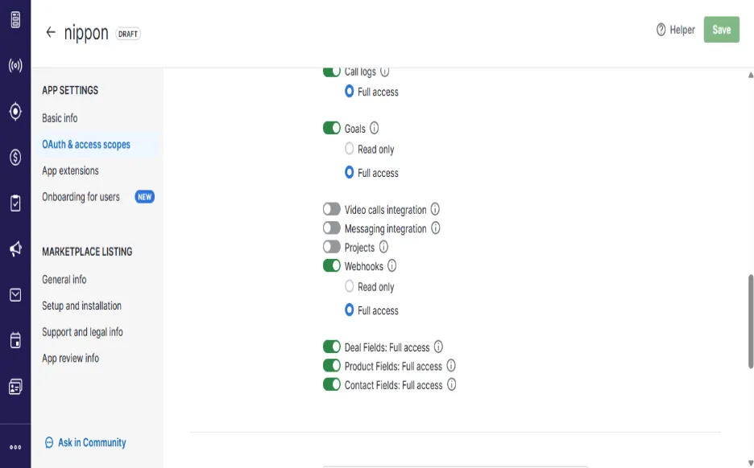
Task: Open the clipboard checkmark icon in dark sidebar
Action: point(15,203)
